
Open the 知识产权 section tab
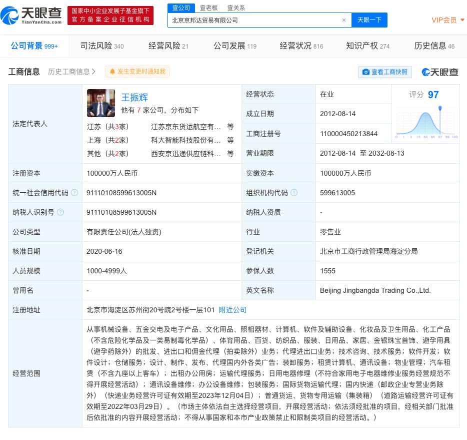coord(367,46)
